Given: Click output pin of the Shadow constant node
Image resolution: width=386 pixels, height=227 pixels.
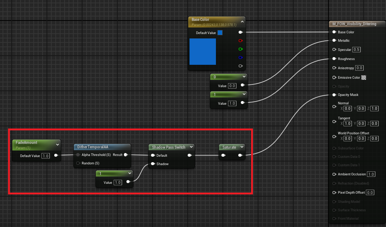Looking at the screenshot, I should point(128,182).
